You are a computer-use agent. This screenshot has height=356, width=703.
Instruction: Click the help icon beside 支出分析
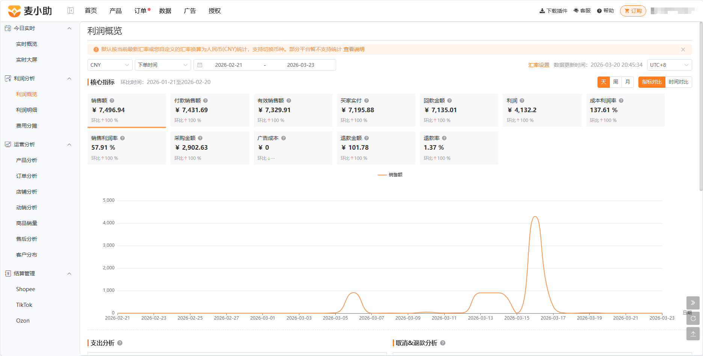tap(120, 343)
